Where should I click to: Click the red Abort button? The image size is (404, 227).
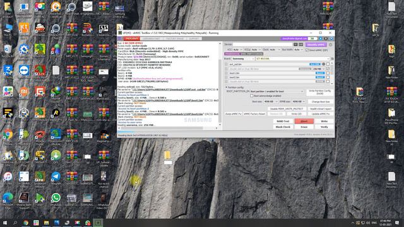point(304,121)
